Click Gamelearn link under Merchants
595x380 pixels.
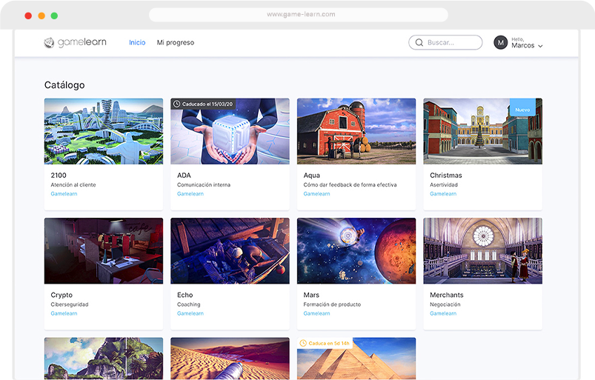click(443, 313)
